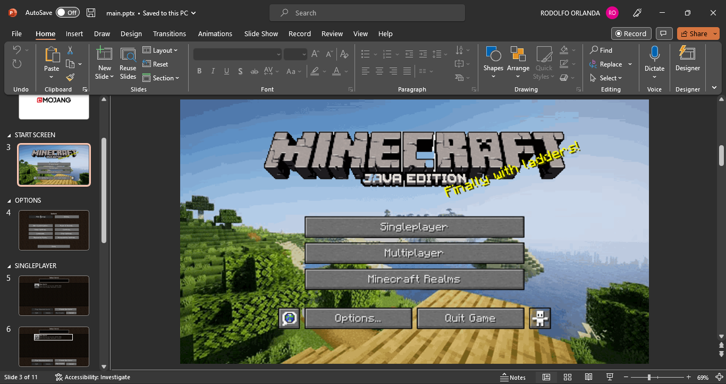
Task: Click Decrease Font Size icon
Action: coord(330,54)
